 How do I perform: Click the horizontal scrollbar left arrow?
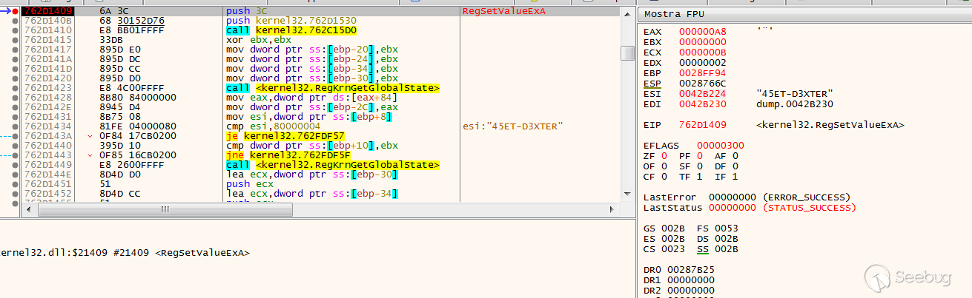pyautogui.click(x=27, y=209)
